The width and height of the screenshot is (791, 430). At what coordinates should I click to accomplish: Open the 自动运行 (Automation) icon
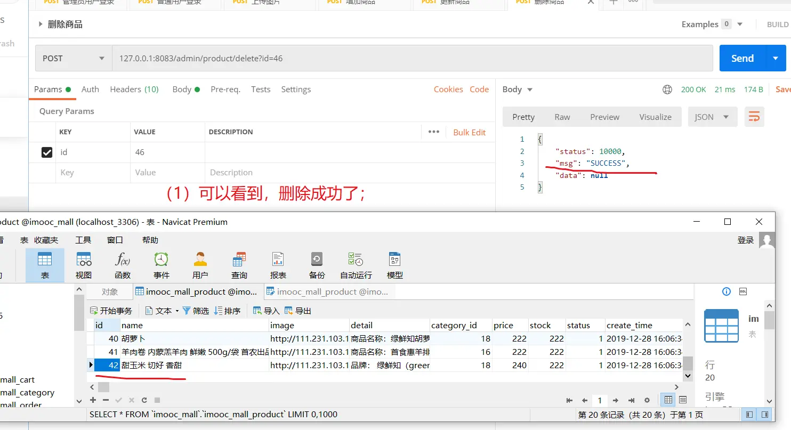[356, 265]
